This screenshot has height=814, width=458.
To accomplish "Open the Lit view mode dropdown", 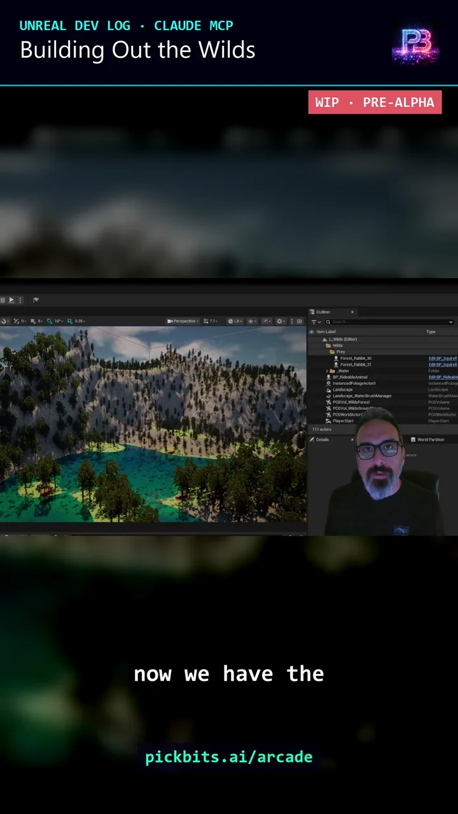I will click(235, 321).
